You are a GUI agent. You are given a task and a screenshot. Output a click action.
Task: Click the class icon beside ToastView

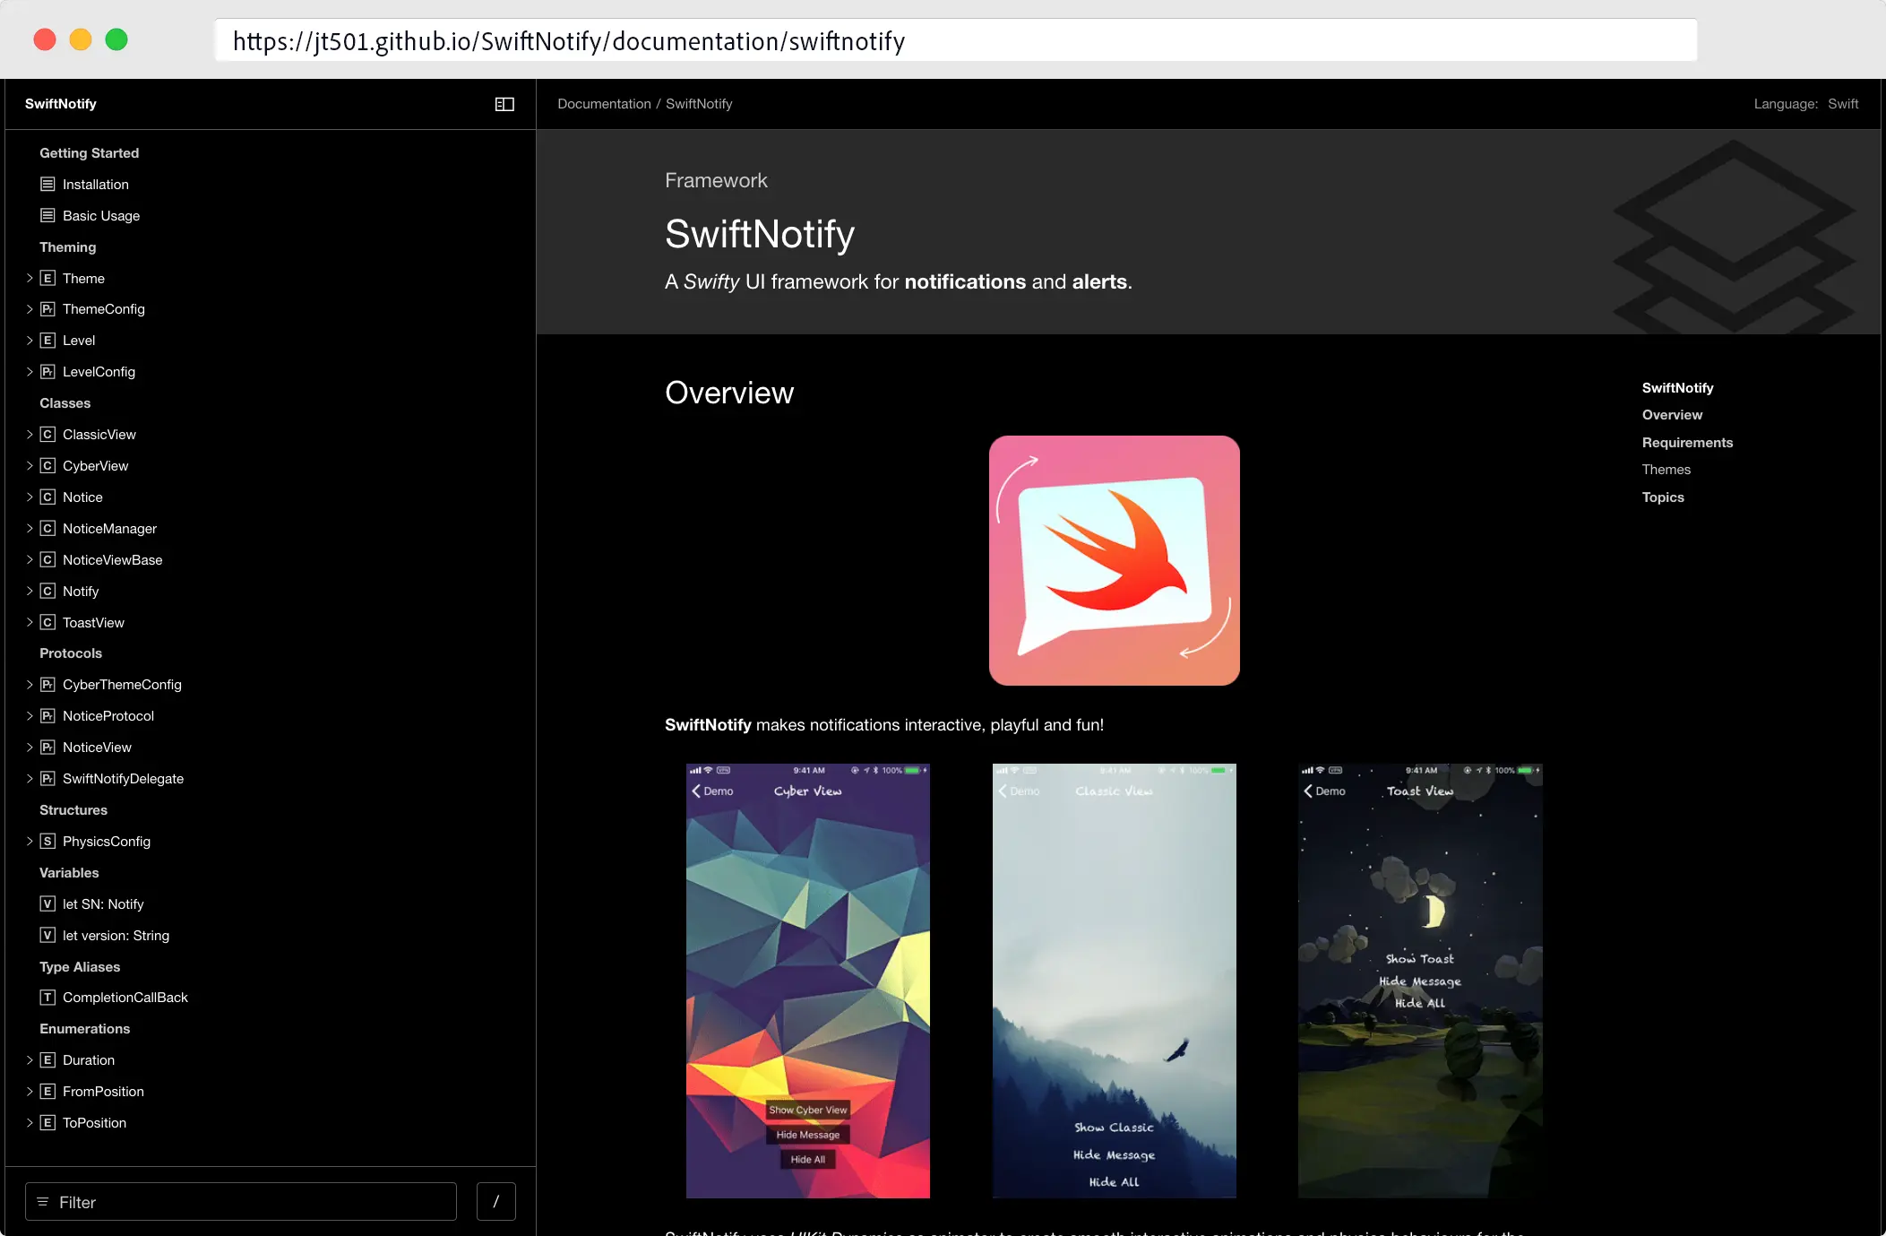pyautogui.click(x=47, y=622)
